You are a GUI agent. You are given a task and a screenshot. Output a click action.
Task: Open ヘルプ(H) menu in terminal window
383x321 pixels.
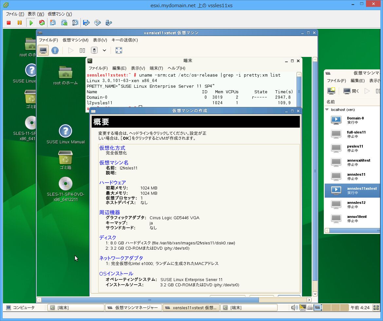(x=176, y=68)
